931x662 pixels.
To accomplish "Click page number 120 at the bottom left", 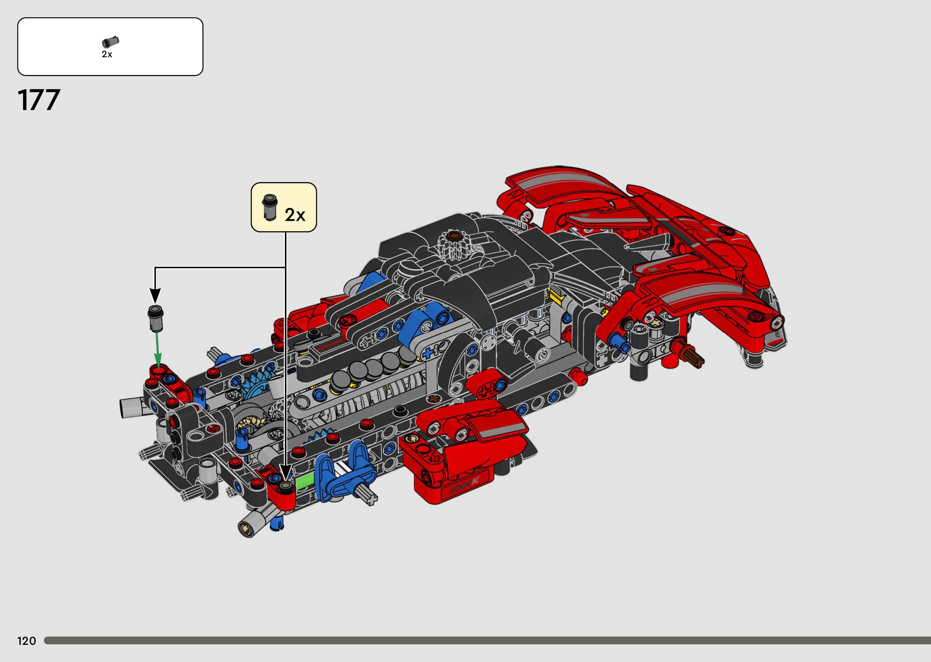I will [x=27, y=641].
